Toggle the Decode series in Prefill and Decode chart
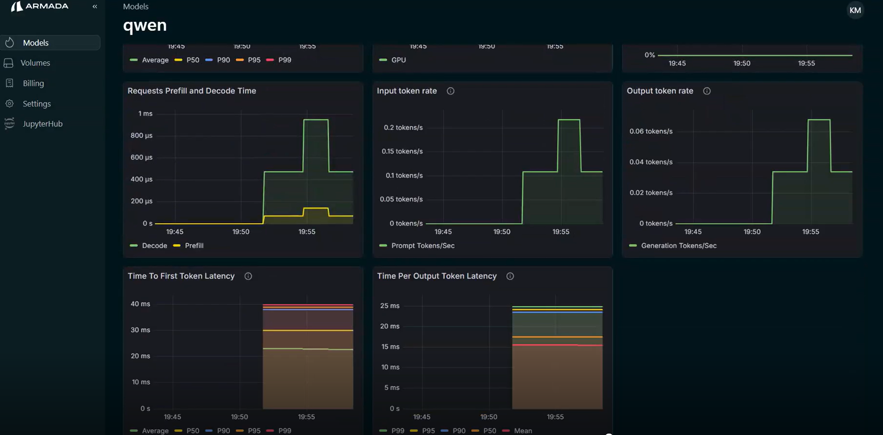 tap(154, 245)
